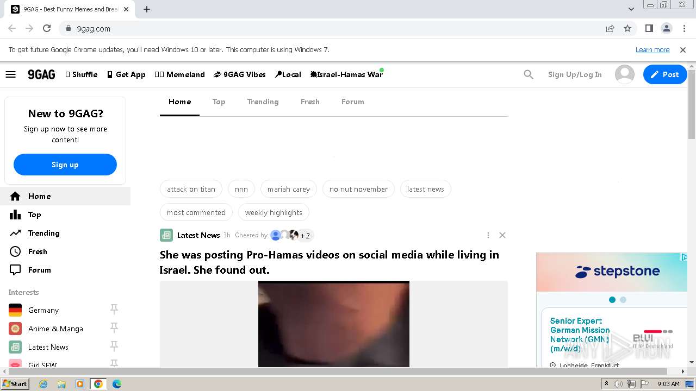Image resolution: width=696 pixels, height=391 pixels.
Task: Pin the Germany interest
Action: tap(114, 309)
